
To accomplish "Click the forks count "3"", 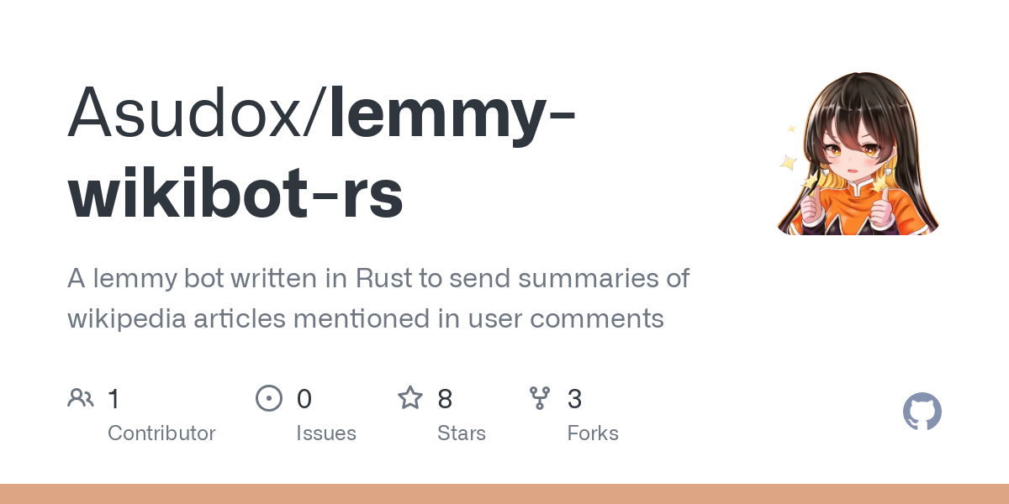I will point(575,399).
